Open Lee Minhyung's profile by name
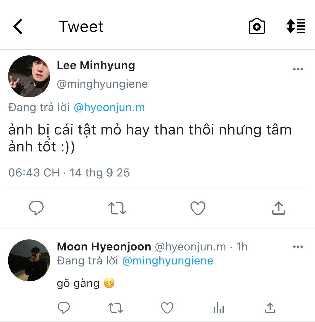Screen dimensions: 315x322 (96, 65)
